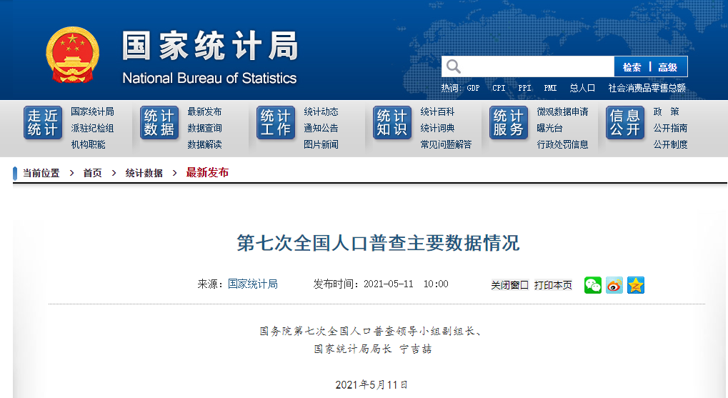Select hot word PMI
The width and height of the screenshot is (728, 398).
pos(550,88)
